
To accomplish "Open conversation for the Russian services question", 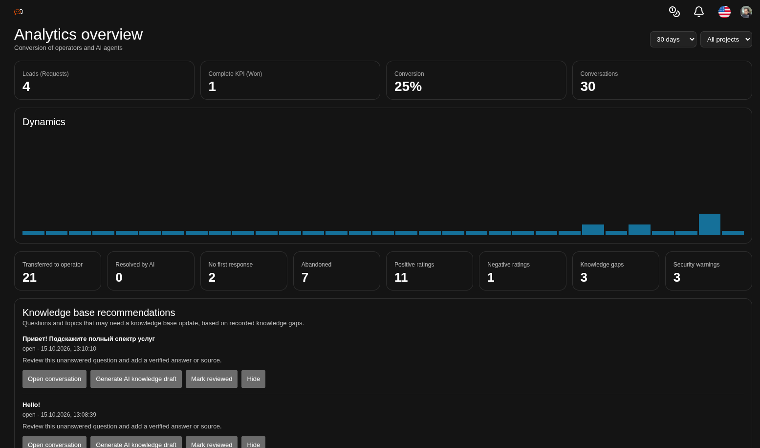I will click(x=54, y=379).
